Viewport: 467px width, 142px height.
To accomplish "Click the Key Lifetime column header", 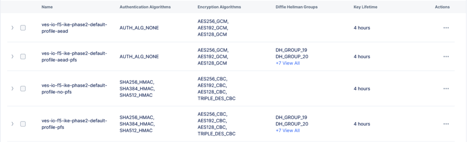I will click(365, 7).
